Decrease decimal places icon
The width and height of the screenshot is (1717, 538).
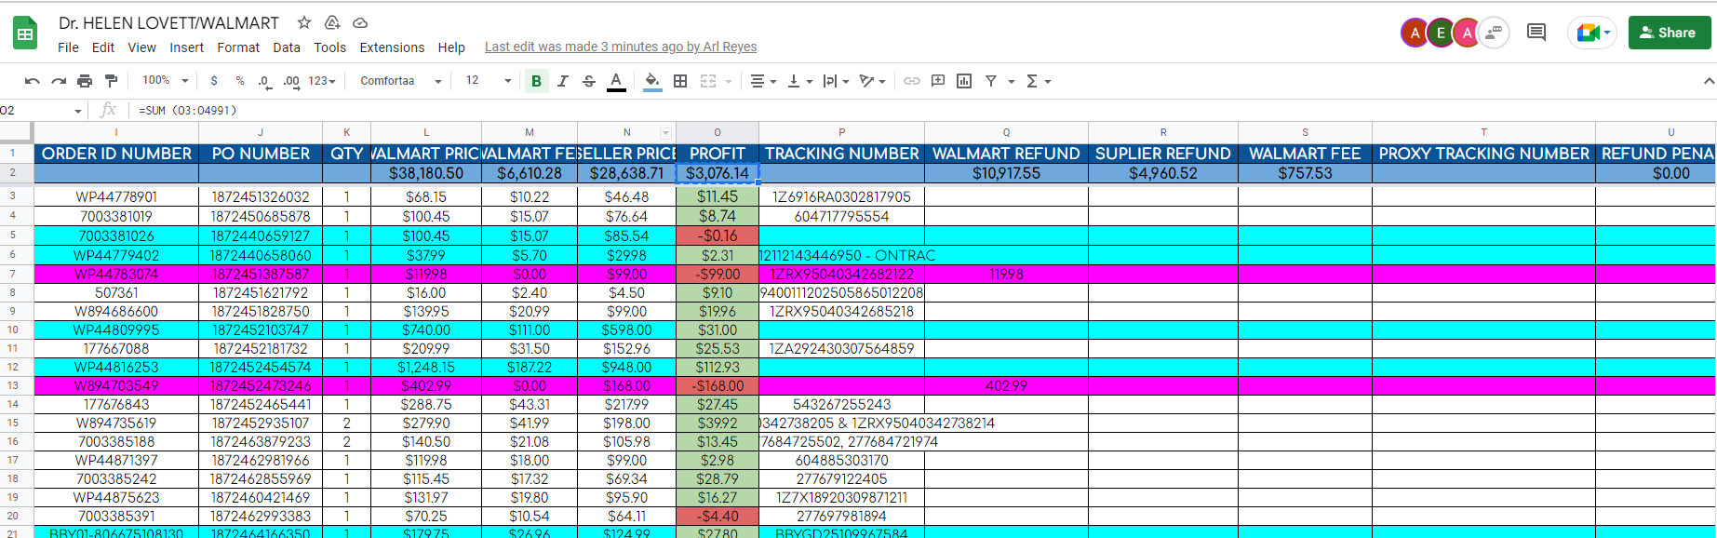[x=265, y=81]
